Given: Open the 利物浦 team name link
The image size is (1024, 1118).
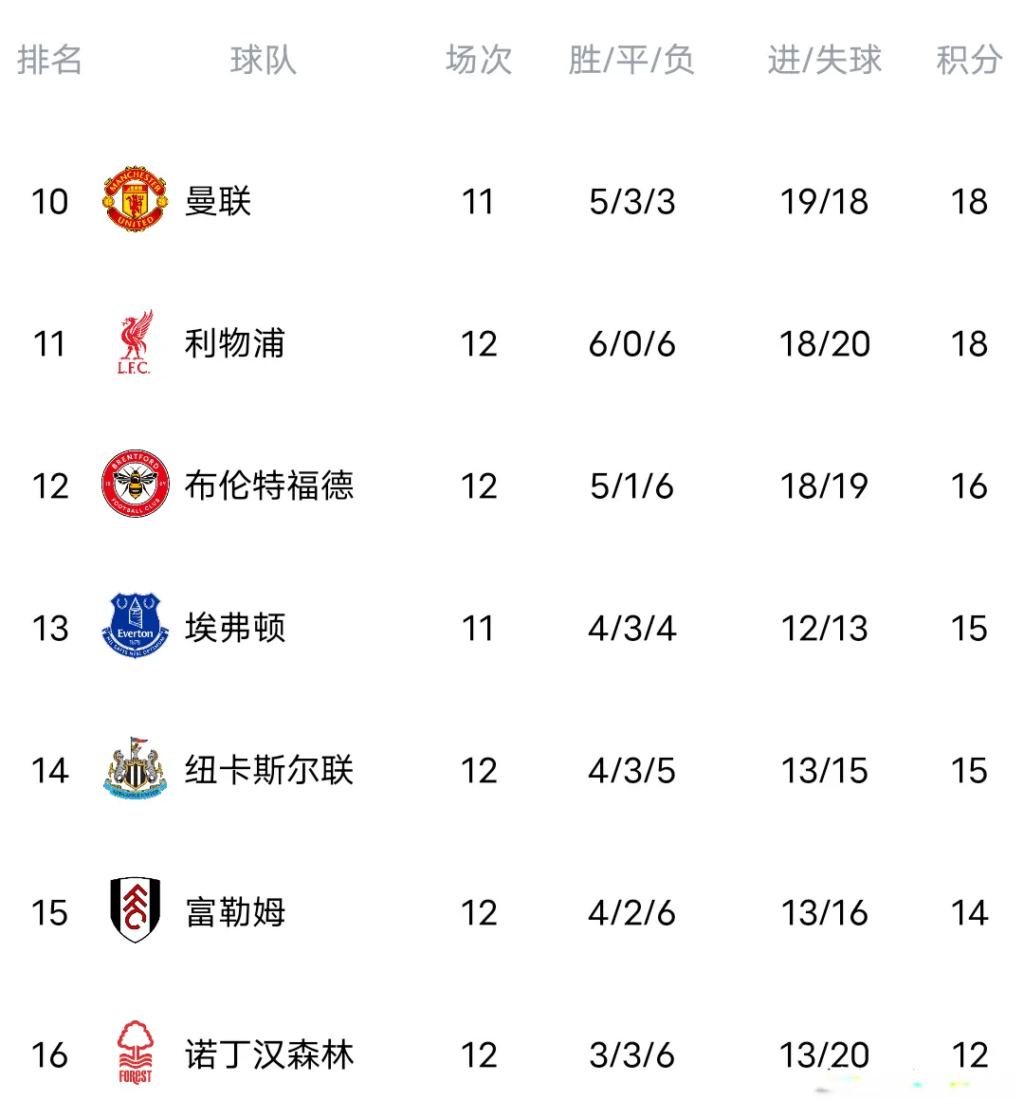Looking at the screenshot, I should pyautogui.click(x=234, y=343).
